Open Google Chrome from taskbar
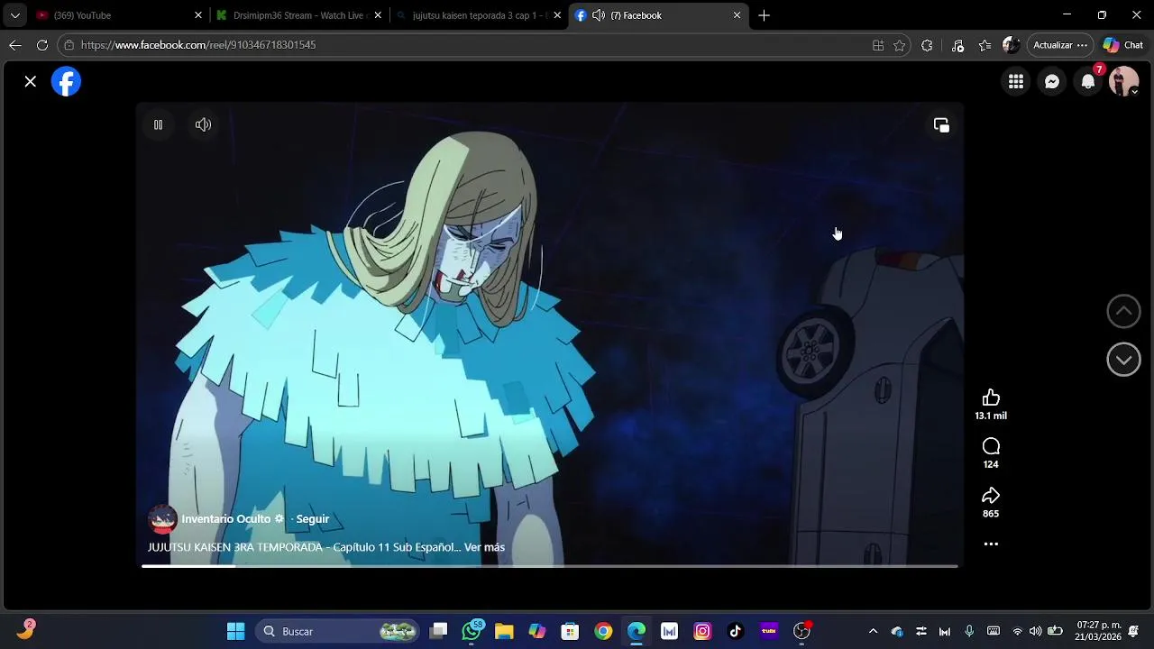 point(603,631)
